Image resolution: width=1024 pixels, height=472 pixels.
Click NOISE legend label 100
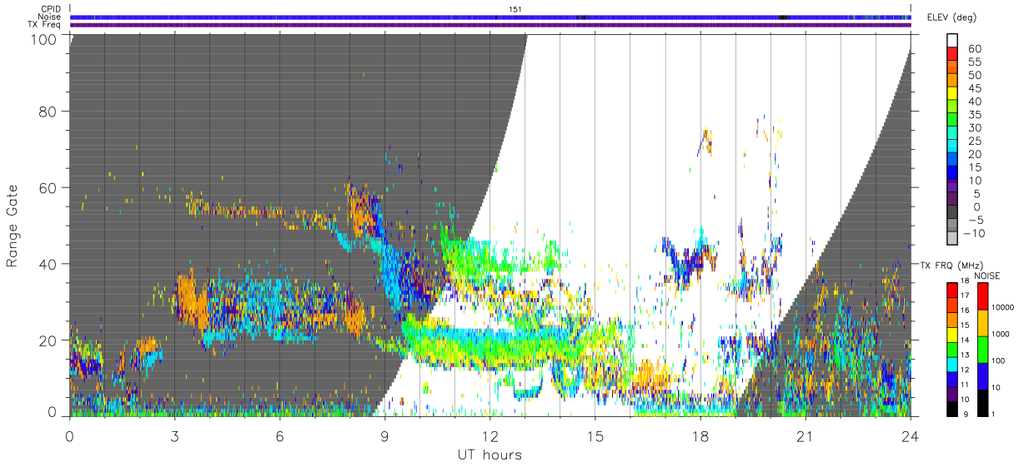[998, 360]
